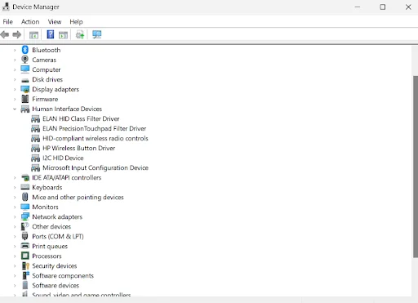This screenshot has width=418, height=303.
Task: Click the IDE ATA/ATAPI controllers icon
Action: (x=25, y=178)
